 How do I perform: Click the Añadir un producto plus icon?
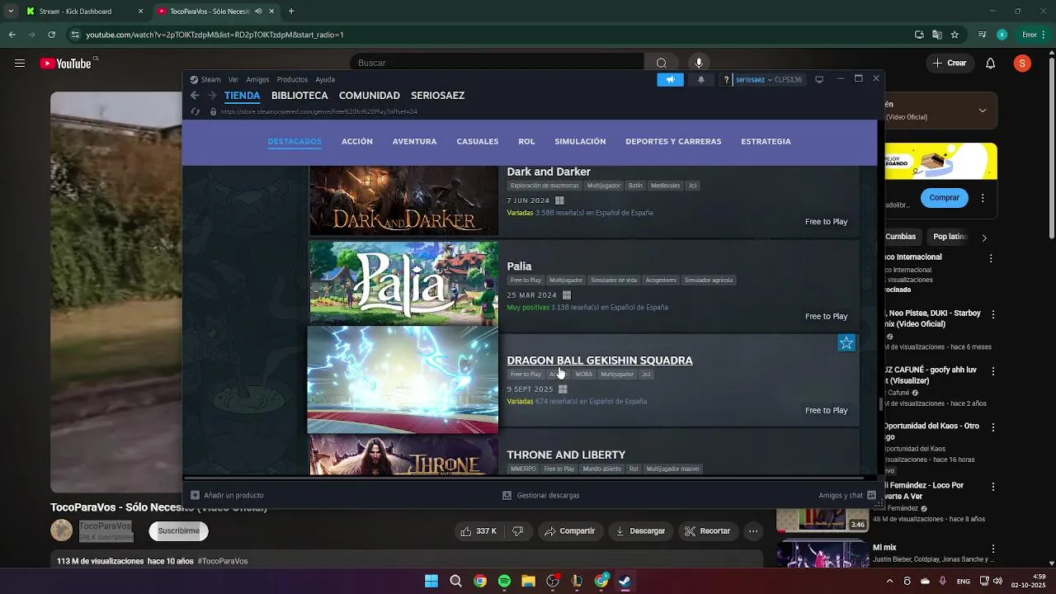[195, 495]
